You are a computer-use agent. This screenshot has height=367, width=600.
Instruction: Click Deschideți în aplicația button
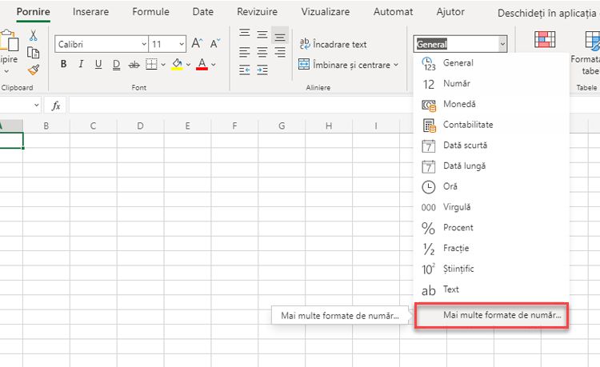click(548, 14)
